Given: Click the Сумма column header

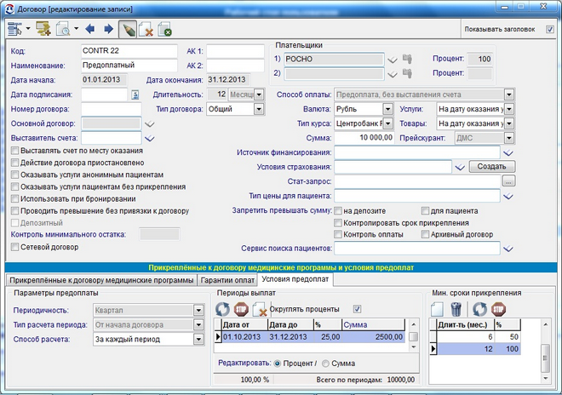Looking at the screenshot, I should 373,324.
